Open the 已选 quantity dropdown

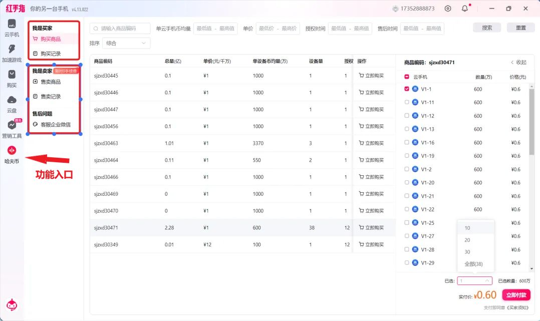point(474,281)
